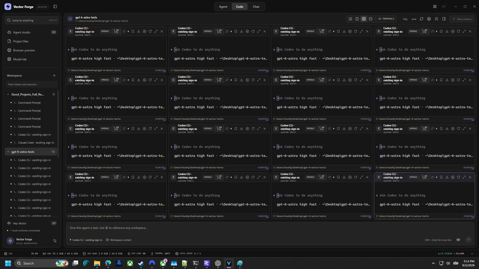Click the RAM usage status bar entry
479x269 pixels.
(61, 253)
